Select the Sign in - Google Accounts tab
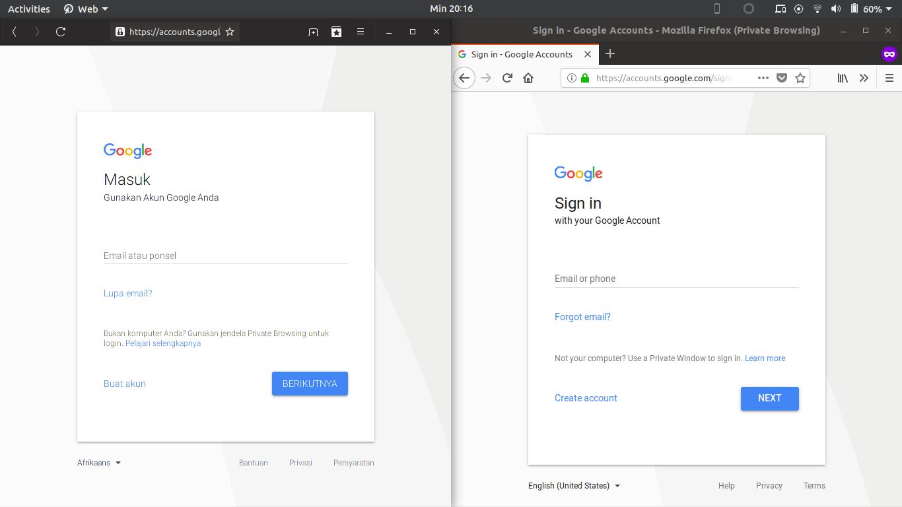 (x=525, y=54)
